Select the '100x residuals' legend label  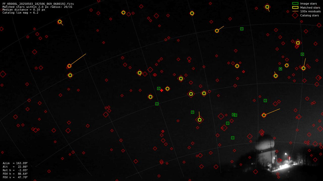coord(310,11)
